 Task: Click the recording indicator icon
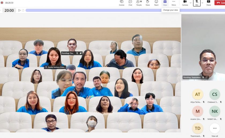(2, 3)
